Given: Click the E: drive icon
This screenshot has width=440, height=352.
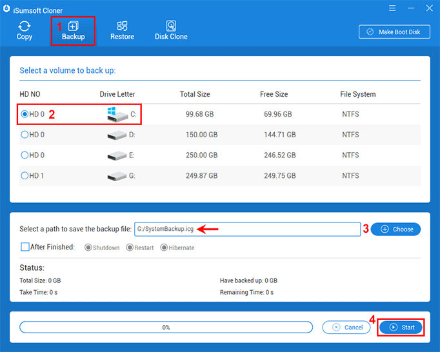Looking at the screenshot, I should (117, 155).
